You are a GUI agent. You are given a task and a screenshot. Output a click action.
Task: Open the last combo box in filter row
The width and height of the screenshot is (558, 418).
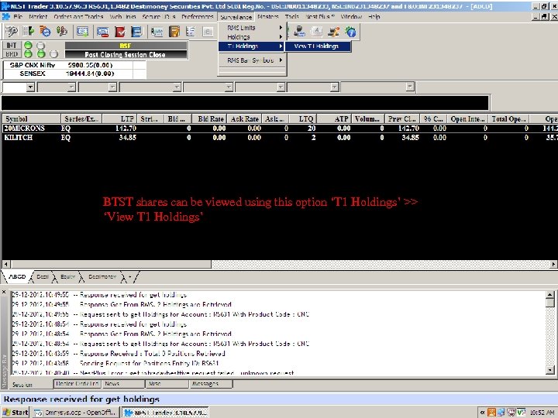click(x=410, y=87)
